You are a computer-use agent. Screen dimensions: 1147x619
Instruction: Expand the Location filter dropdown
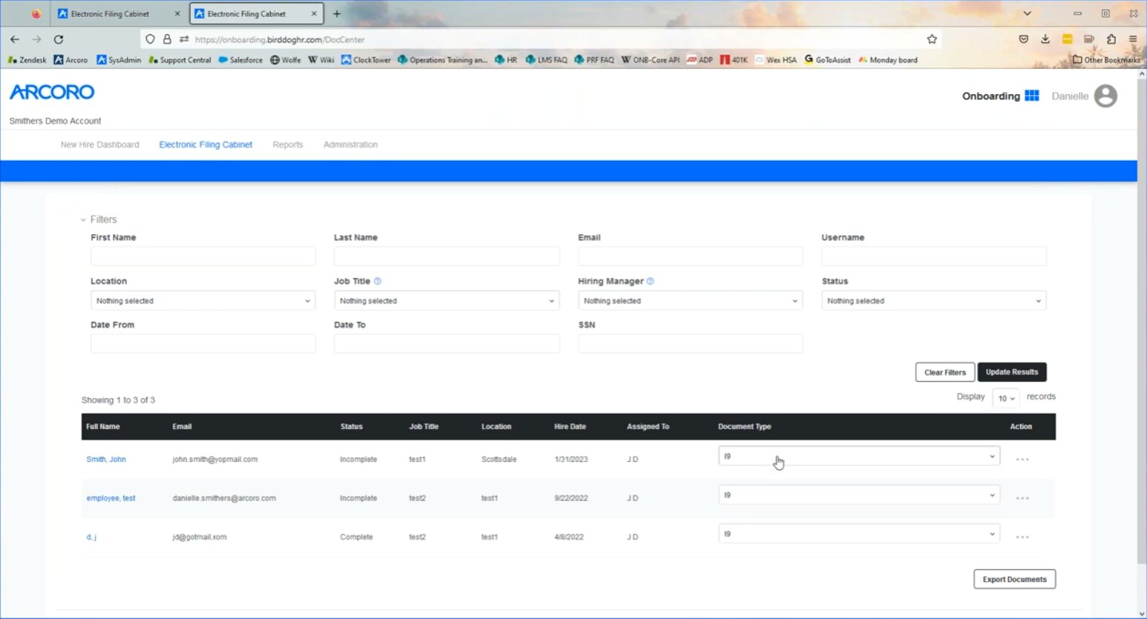click(x=203, y=301)
